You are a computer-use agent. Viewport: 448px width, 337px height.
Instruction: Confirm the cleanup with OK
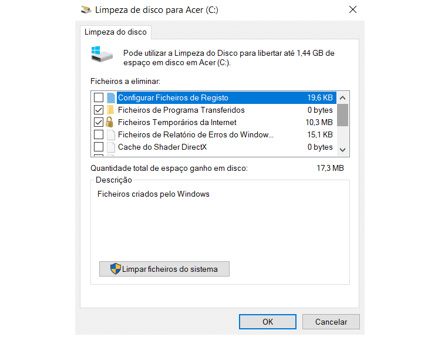tap(267, 322)
